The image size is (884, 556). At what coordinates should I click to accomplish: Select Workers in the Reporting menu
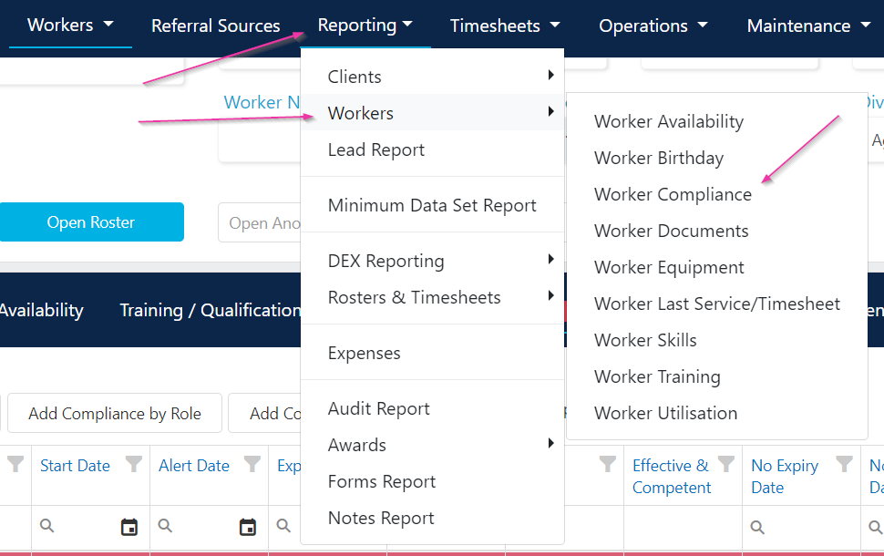click(432, 113)
